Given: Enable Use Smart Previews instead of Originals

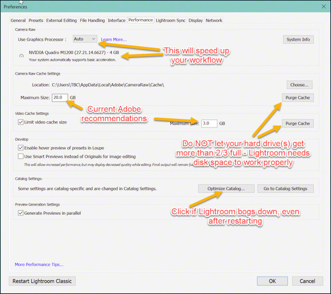Looking at the screenshot, I should (21, 156).
